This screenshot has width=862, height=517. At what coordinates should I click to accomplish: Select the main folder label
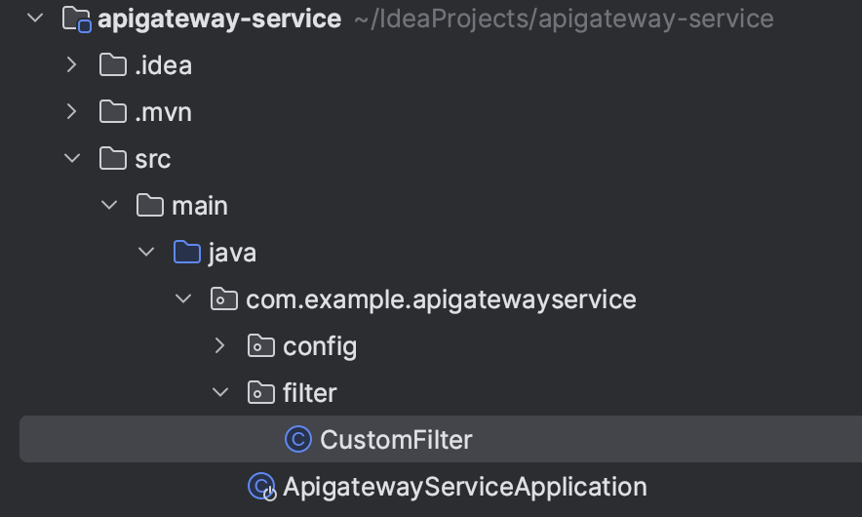pos(199,206)
